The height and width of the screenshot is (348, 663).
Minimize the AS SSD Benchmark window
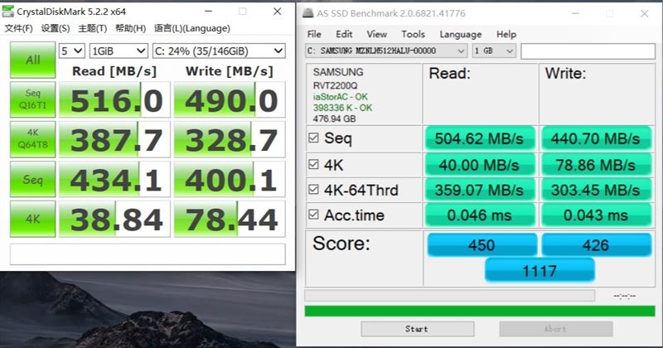point(575,13)
